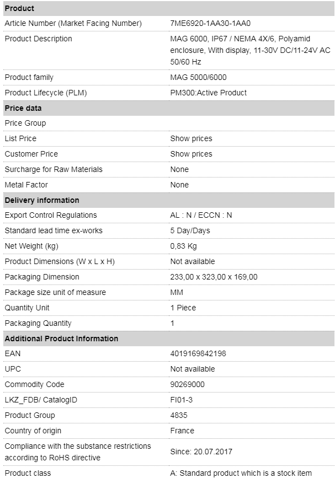Click the Net Weight value 0,83 Kg
Image resolution: width=335 pixels, height=478 pixels.
click(183, 246)
